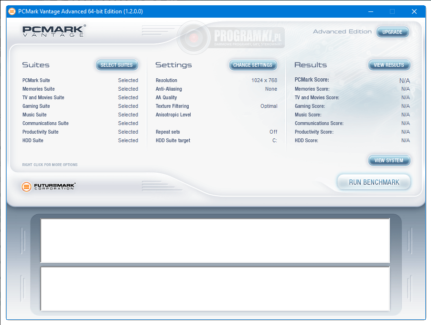Select the Music Suite row
431x325 pixels.
click(x=80, y=115)
